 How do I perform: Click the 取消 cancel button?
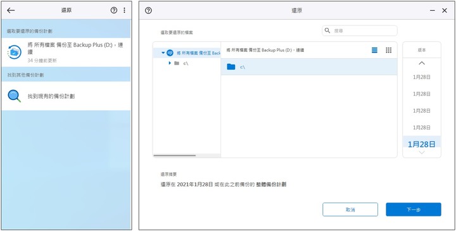350,209
